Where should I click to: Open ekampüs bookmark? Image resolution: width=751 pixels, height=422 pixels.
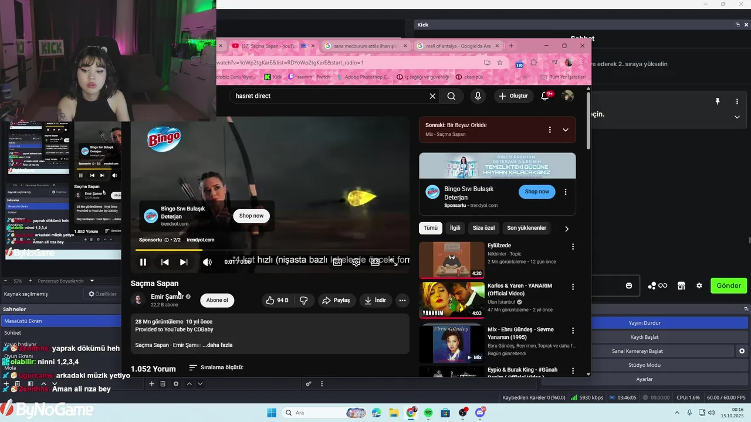(x=469, y=77)
